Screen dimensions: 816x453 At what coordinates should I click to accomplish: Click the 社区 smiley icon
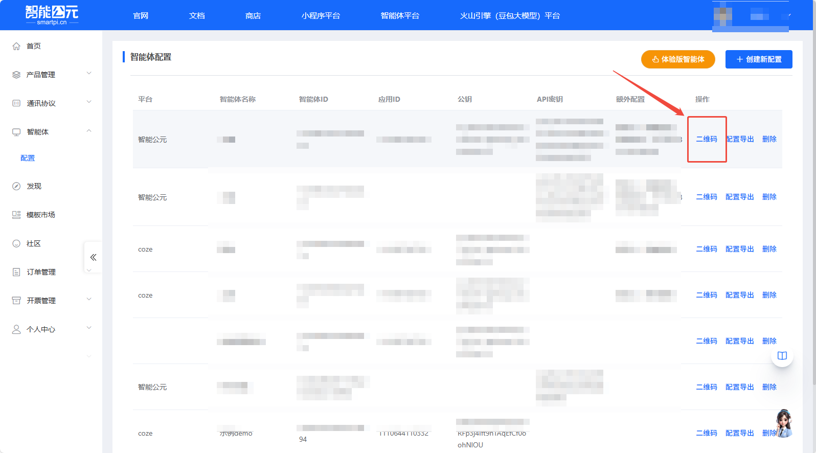pos(16,243)
